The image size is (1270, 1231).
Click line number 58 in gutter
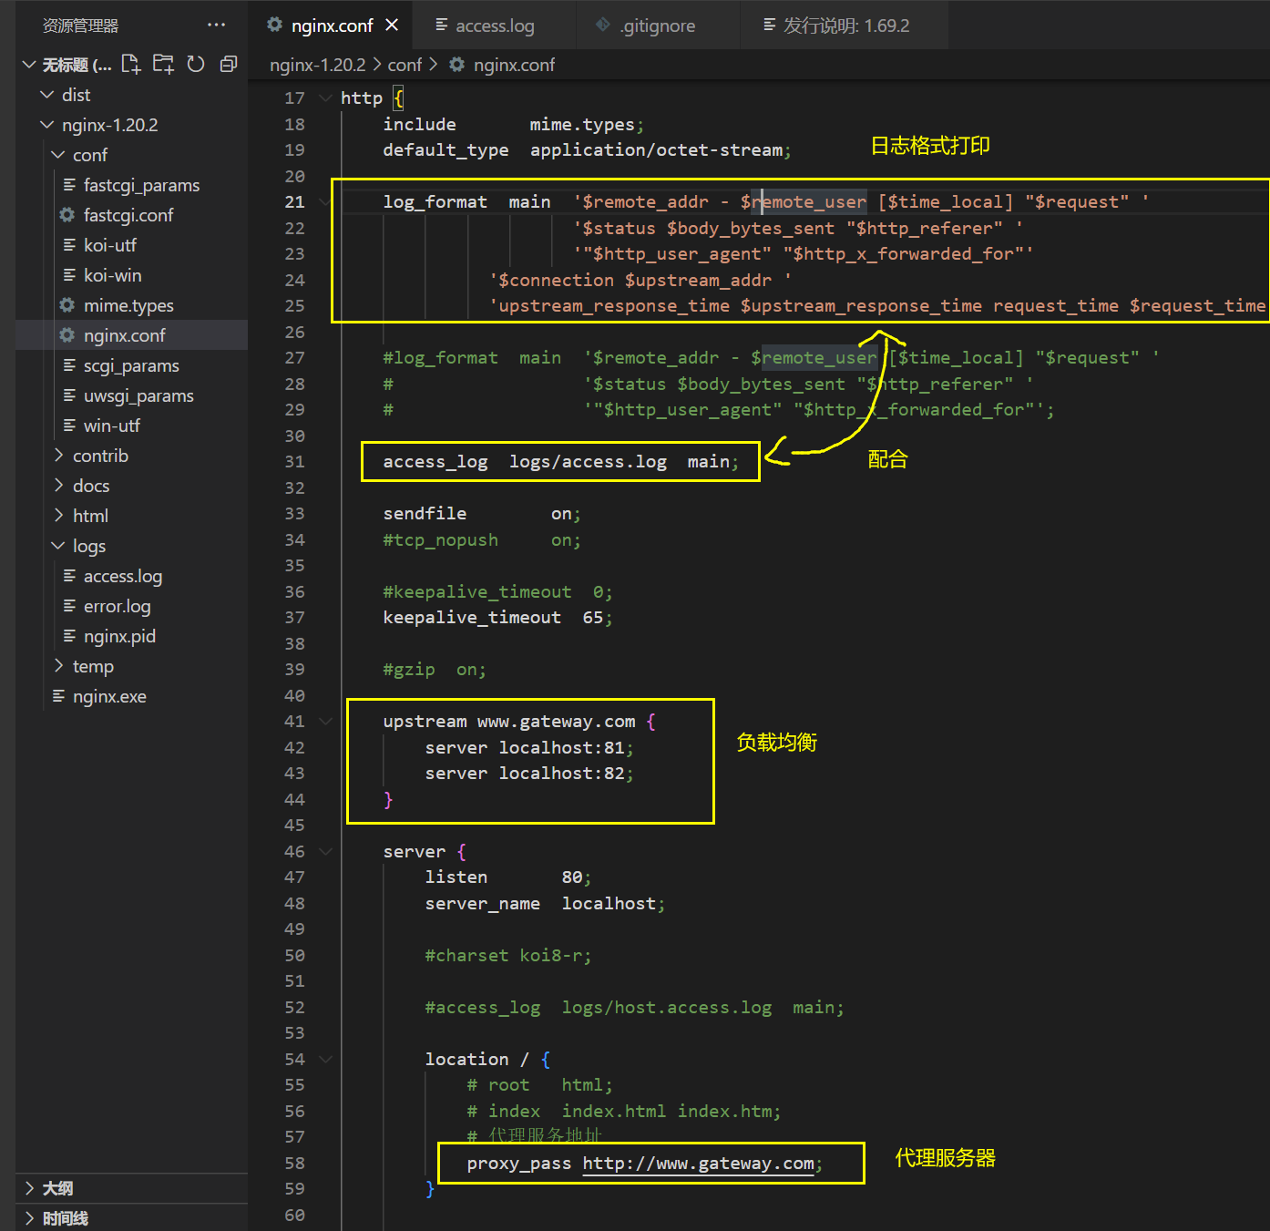(x=294, y=1164)
